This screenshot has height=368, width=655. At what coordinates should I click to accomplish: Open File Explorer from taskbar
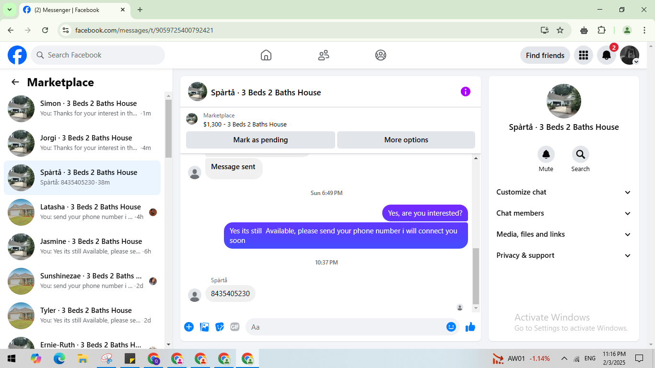82,358
